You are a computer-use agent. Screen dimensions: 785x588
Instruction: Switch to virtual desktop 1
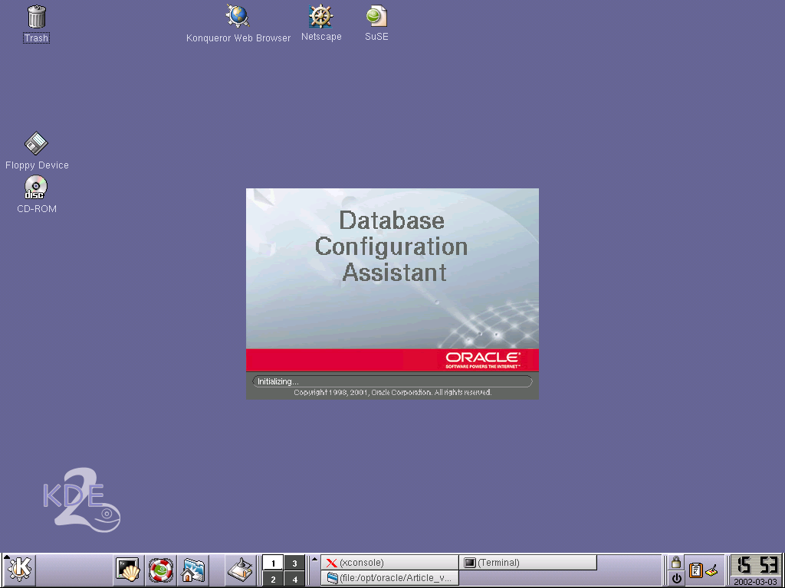pyautogui.click(x=273, y=563)
